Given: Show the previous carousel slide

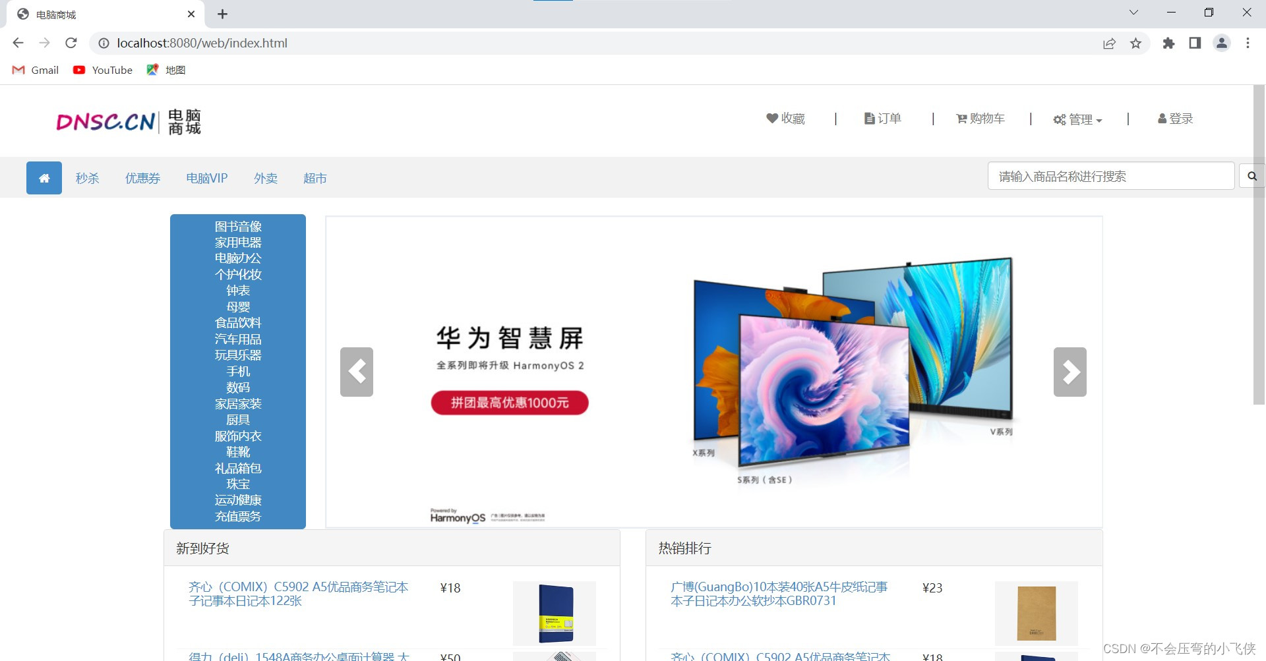Looking at the screenshot, I should pos(357,372).
